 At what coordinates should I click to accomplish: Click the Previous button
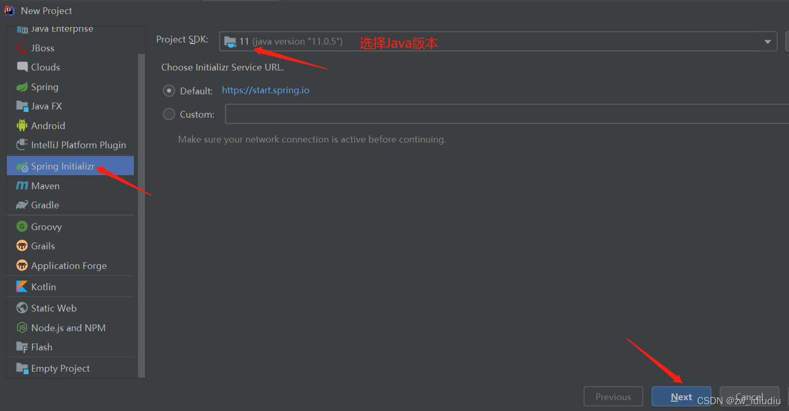[613, 396]
